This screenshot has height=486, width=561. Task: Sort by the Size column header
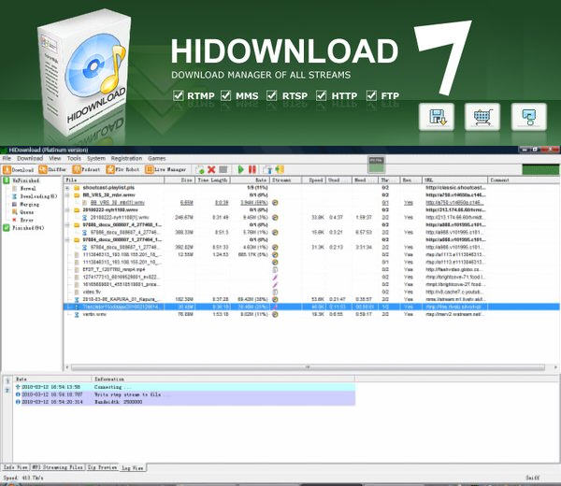coord(180,180)
